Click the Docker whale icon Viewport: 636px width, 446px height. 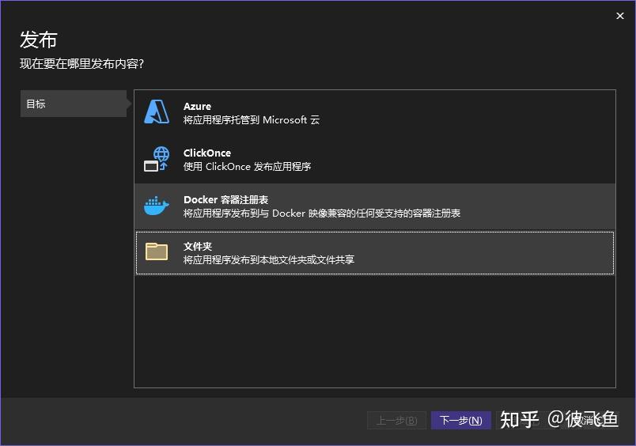tap(157, 206)
